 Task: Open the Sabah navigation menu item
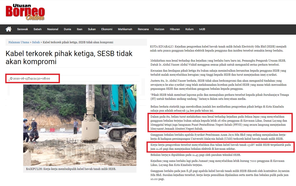point(38,29)
